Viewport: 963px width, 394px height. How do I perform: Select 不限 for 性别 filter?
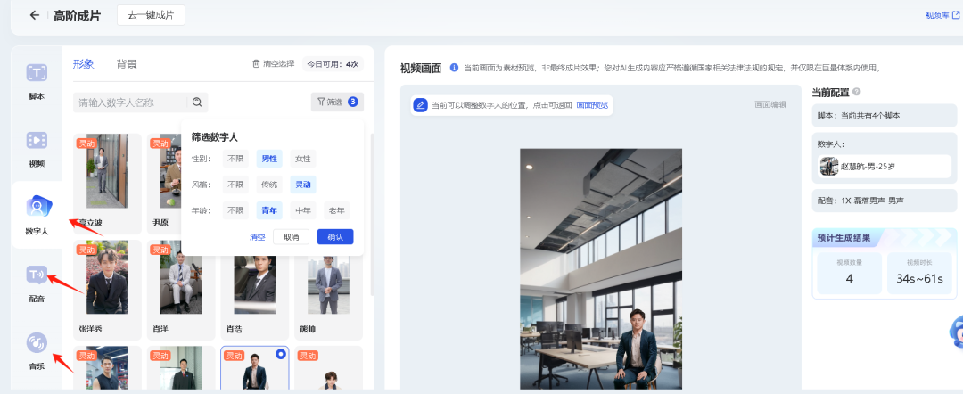(x=235, y=159)
